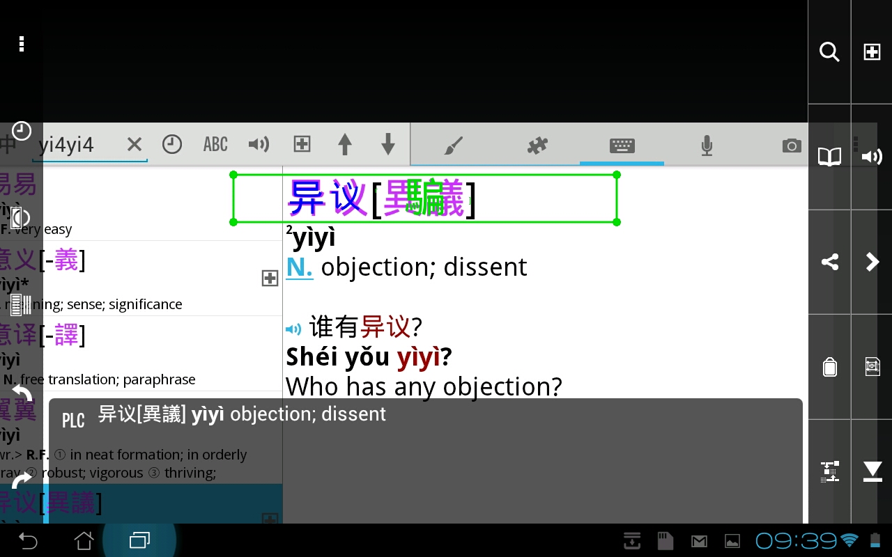The image size is (892, 557).
Task: Tap the clock icon in left sidebar
Action: [x=22, y=131]
